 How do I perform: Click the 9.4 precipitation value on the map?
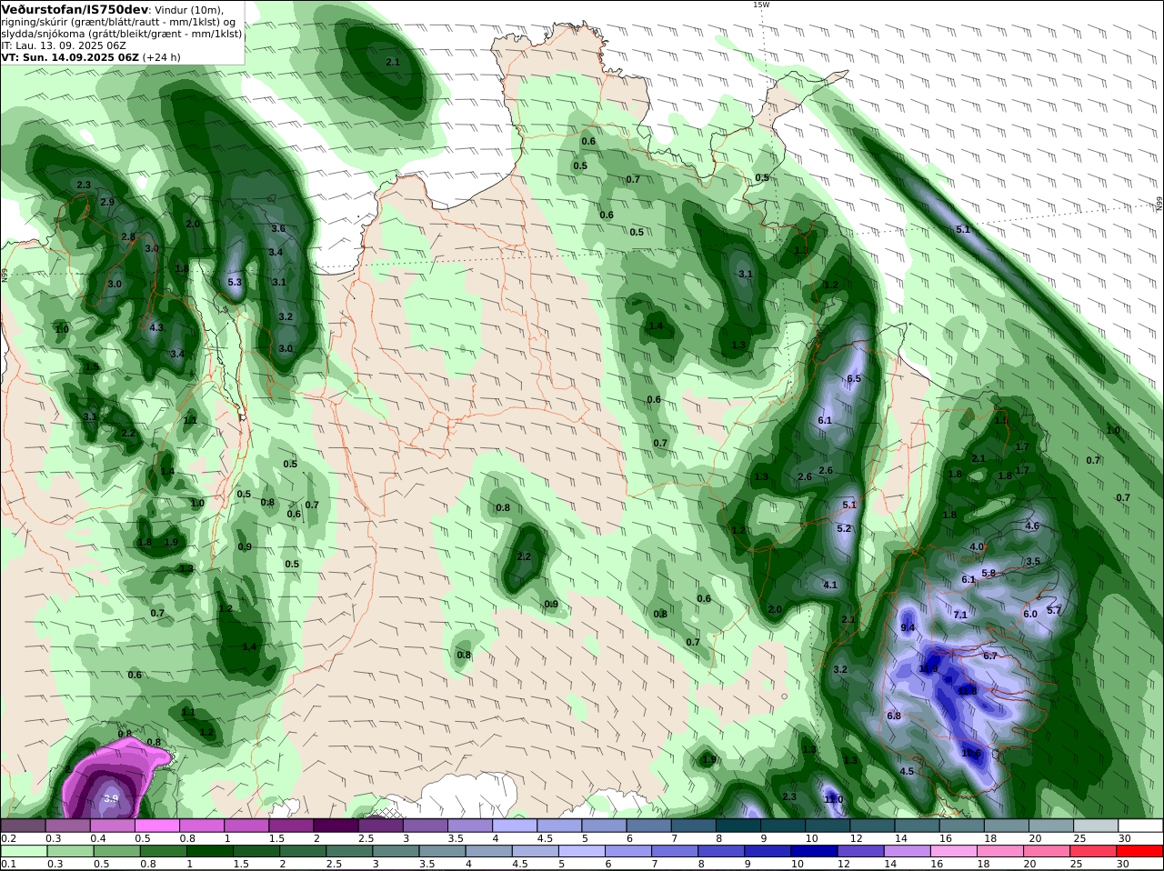908,627
